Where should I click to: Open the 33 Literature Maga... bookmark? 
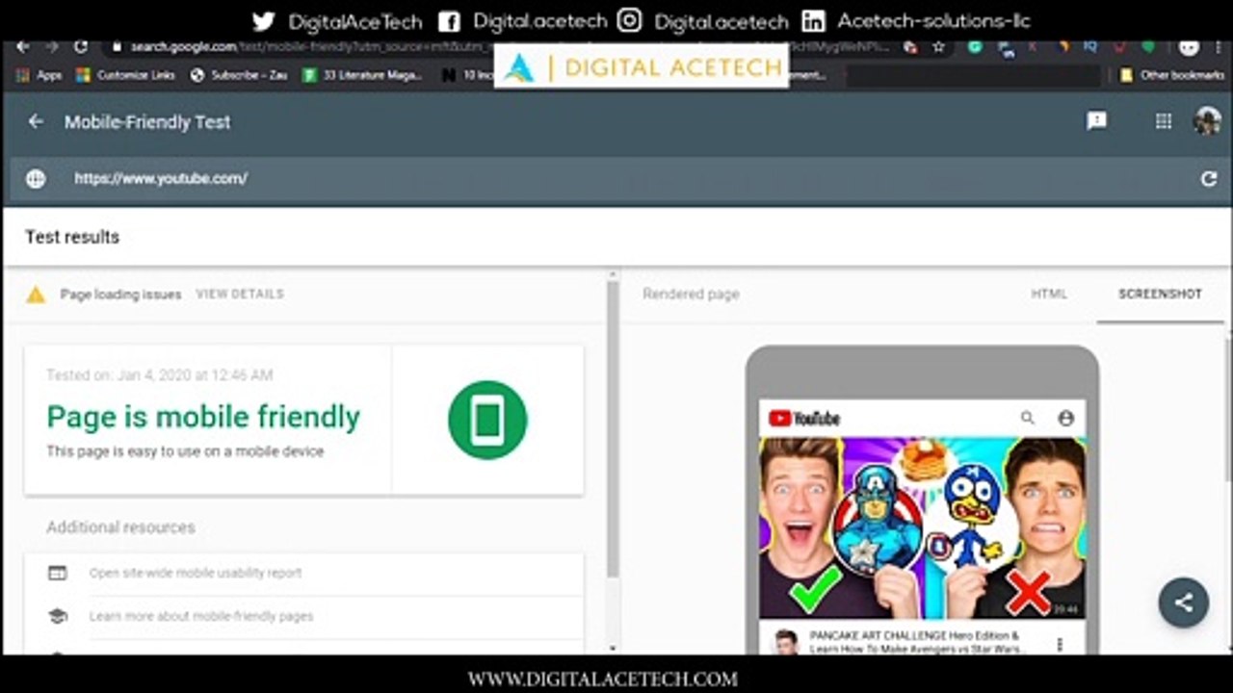coord(363,75)
